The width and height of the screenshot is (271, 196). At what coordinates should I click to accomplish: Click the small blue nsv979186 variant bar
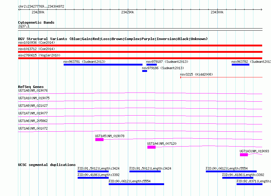point(145,71)
